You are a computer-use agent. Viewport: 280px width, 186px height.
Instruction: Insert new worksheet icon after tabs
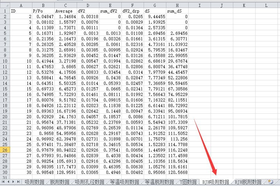coord(271,182)
